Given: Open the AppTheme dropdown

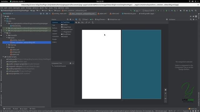Looking at the screenshot, I should tap(101, 19).
